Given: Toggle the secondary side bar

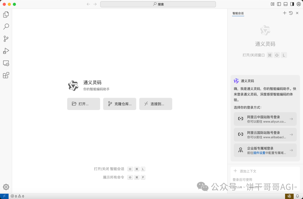Looking at the screenshot, I should (292, 4).
